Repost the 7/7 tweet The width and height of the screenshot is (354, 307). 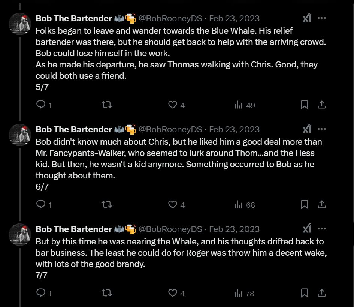pos(107,293)
